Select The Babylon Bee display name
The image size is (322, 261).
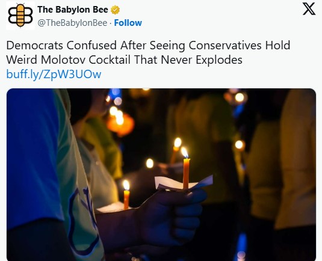73,10
